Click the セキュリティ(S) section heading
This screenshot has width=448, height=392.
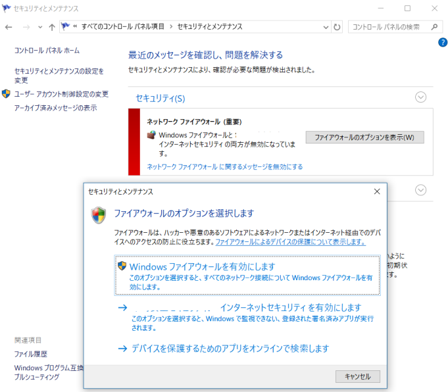click(x=161, y=98)
